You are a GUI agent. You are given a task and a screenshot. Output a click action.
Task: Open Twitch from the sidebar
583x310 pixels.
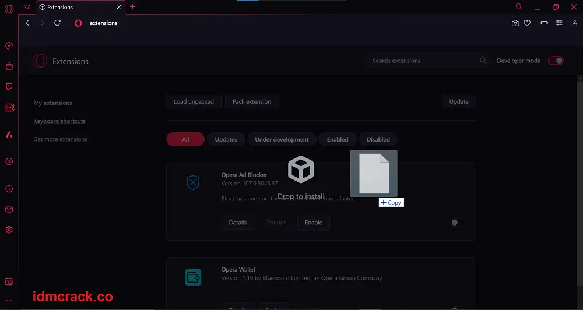point(9,87)
